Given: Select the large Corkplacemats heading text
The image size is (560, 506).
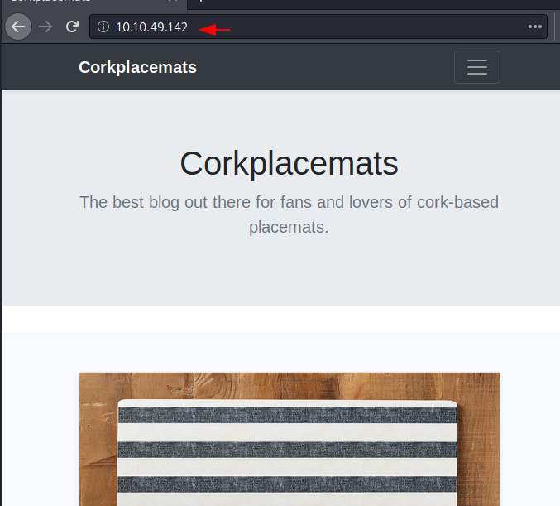Looking at the screenshot, I should coord(289,163).
